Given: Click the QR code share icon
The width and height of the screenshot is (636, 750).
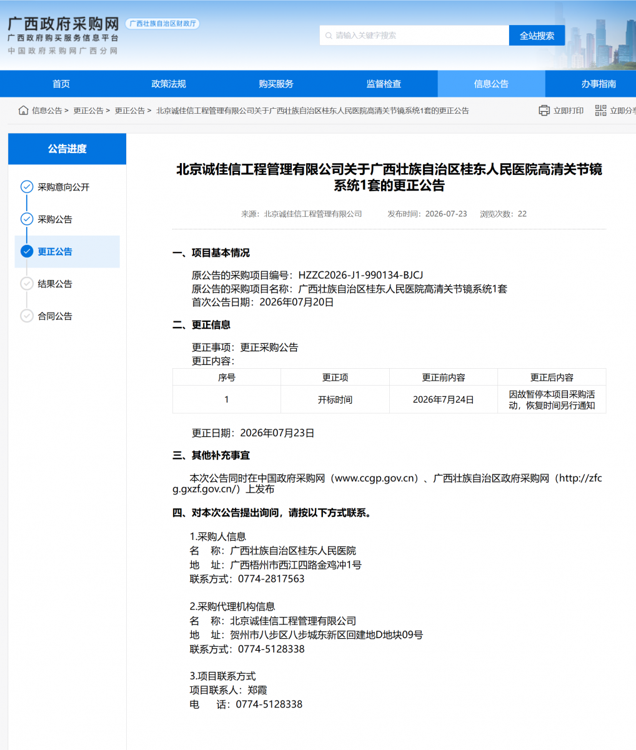Looking at the screenshot, I should 600,111.
